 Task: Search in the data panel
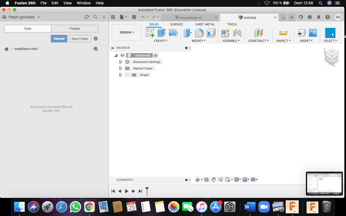coord(95,17)
